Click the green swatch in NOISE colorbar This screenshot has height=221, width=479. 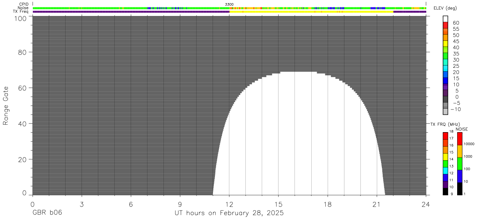coord(459,164)
